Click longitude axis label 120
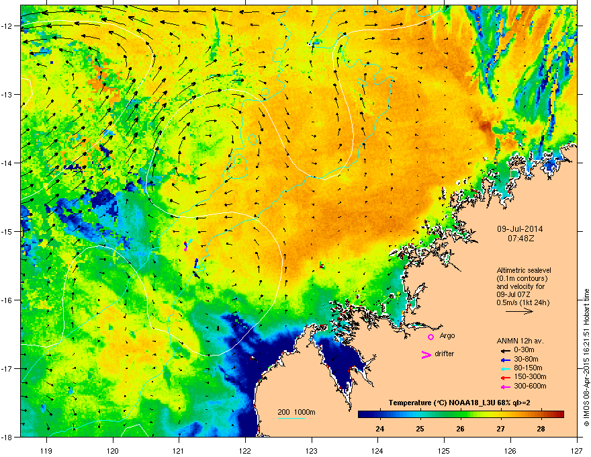Image resolution: width=591 pixels, height=457 pixels. (113, 450)
